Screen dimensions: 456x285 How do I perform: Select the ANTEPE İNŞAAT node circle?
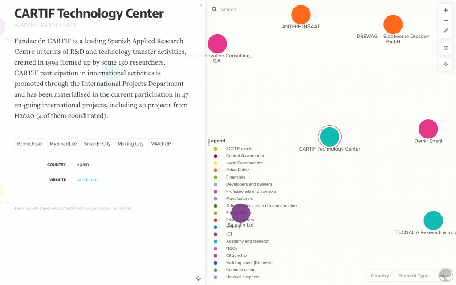click(301, 15)
